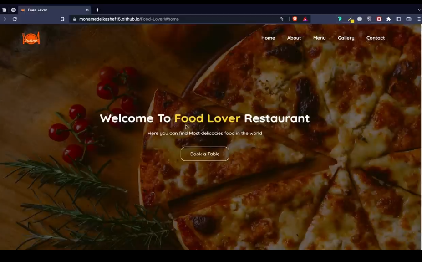Focus the address bar URL
Viewport: 422px width, 262px height.
click(x=129, y=19)
